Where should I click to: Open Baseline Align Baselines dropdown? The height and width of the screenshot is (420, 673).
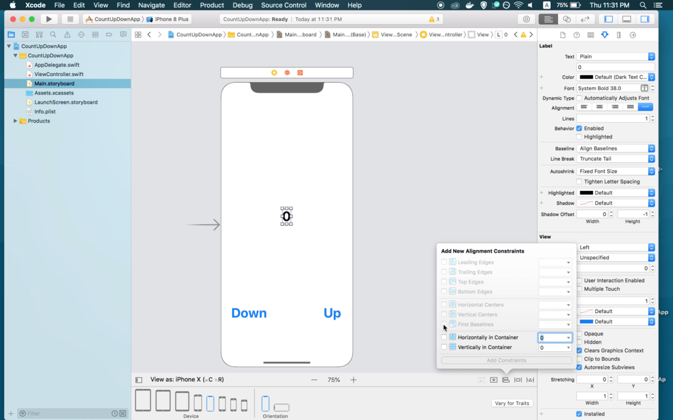[615, 148]
